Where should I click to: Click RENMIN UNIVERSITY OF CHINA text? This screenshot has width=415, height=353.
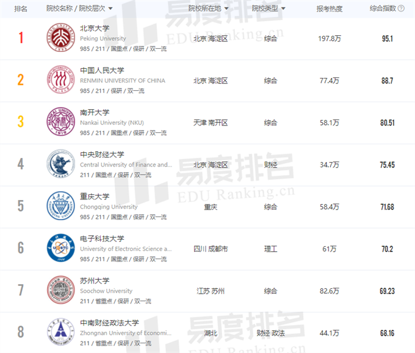[123, 80]
